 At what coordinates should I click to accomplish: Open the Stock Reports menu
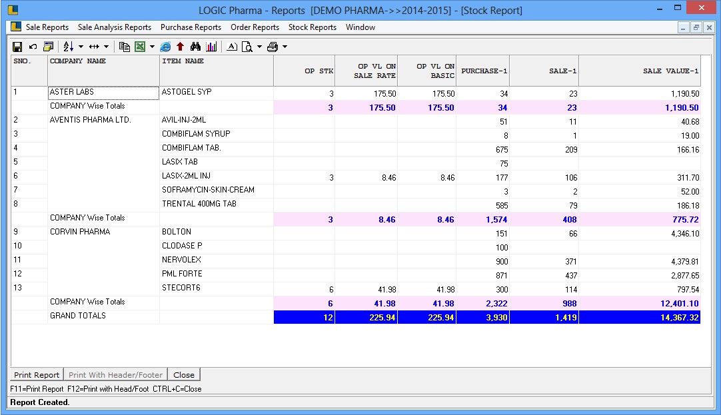[313, 27]
